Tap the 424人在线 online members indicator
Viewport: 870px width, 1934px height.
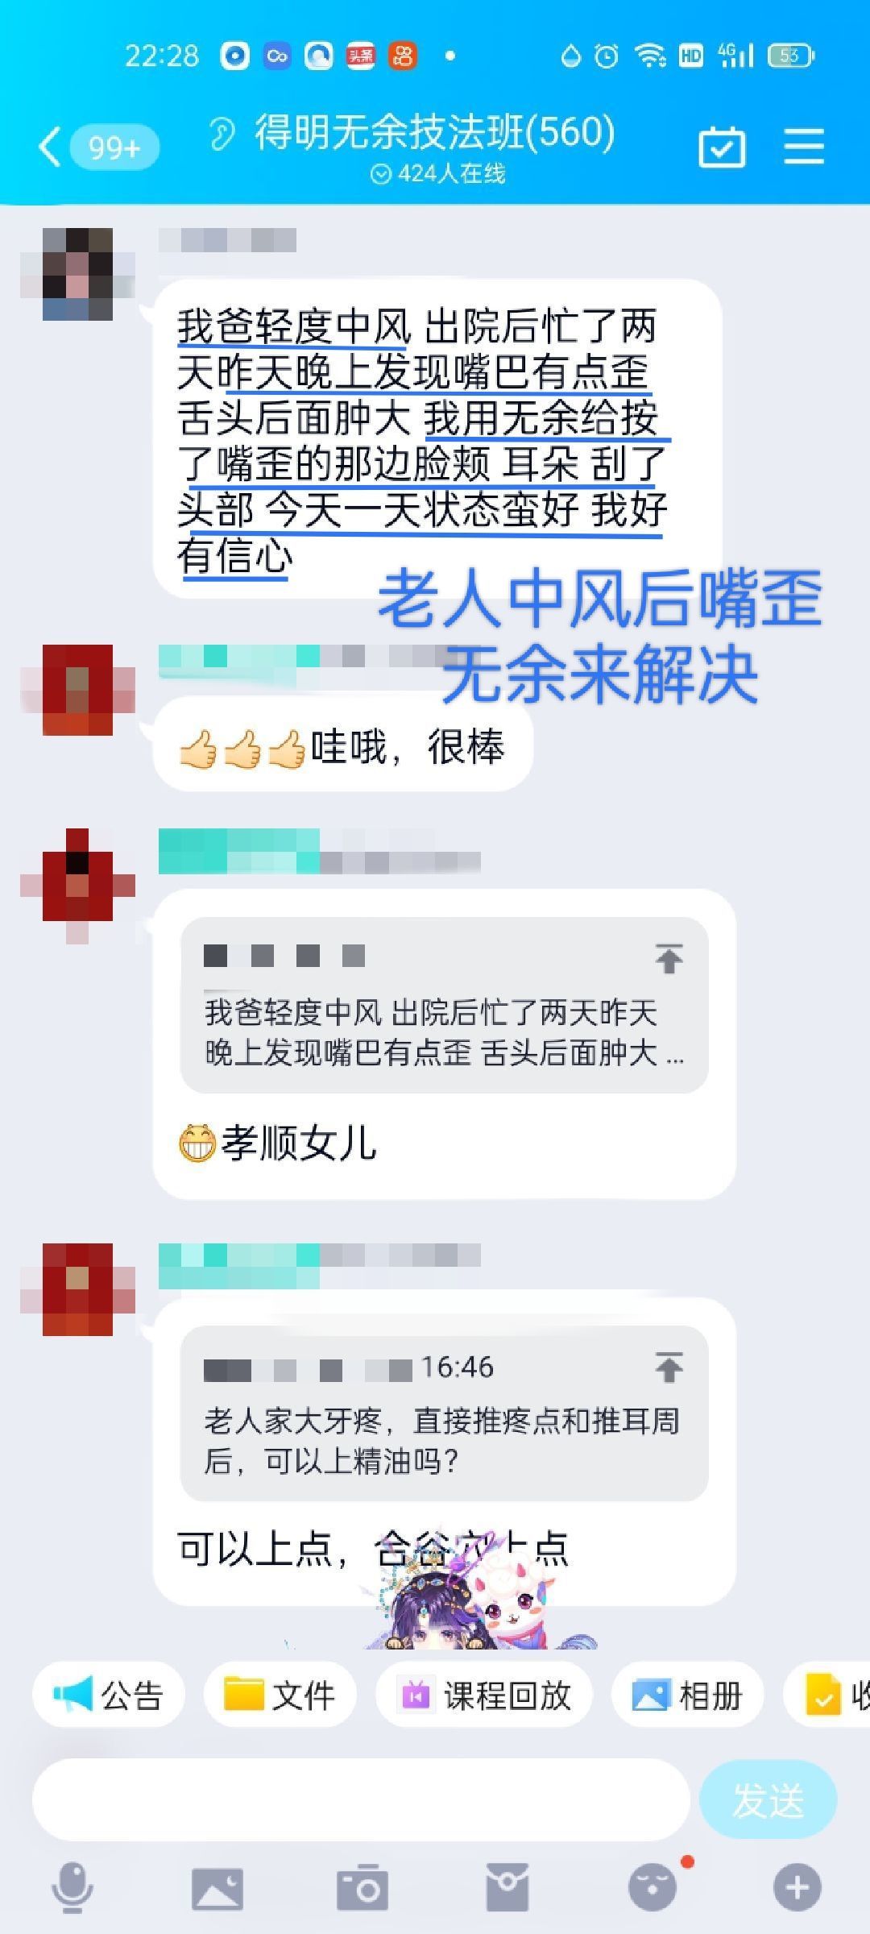point(438,174)
